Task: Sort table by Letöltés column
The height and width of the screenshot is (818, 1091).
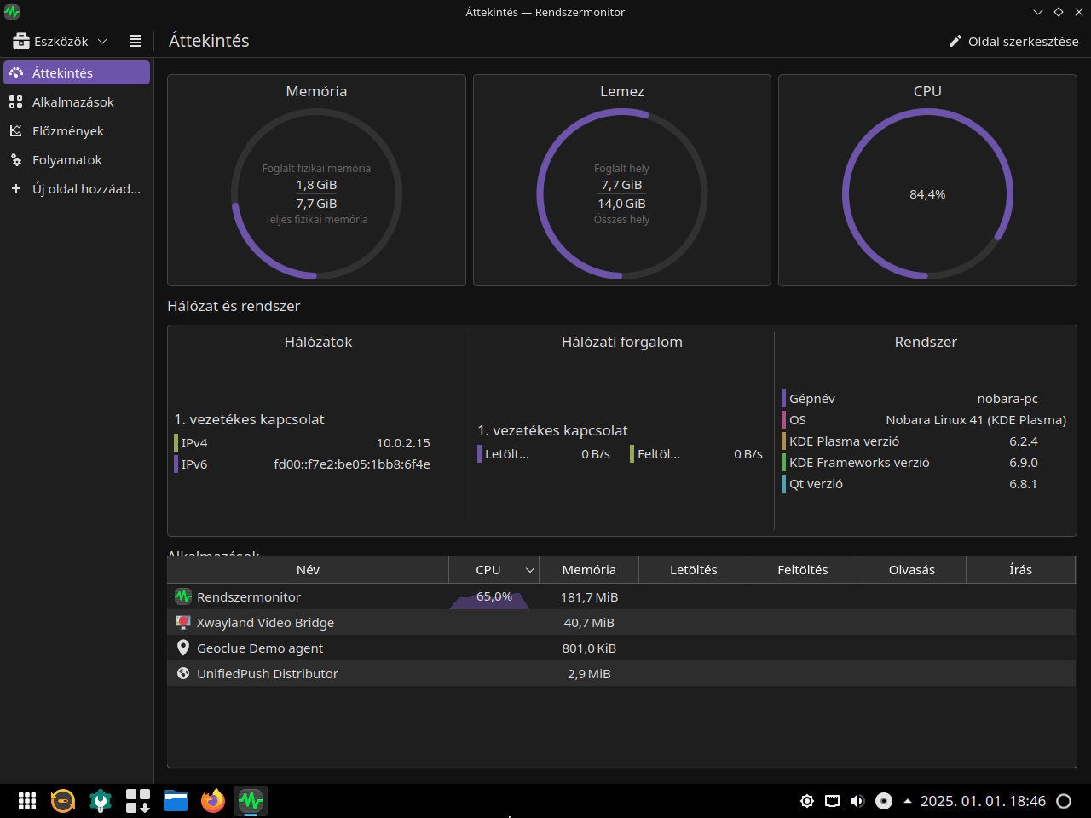Action: click(x=693, y=570)
